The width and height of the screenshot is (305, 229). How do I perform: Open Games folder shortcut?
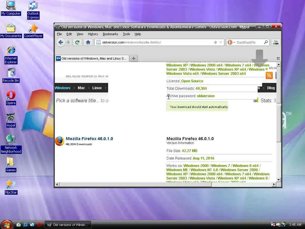[x=11, y=165]
